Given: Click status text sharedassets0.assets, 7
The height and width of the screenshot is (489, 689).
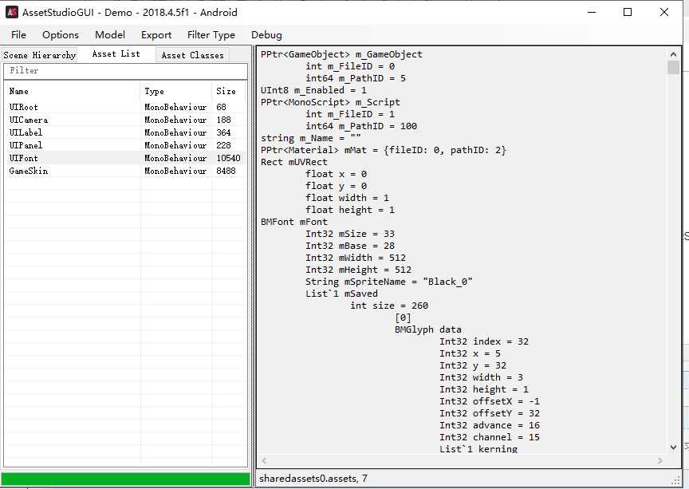Looking at the screenshot, I should (313, 479).
